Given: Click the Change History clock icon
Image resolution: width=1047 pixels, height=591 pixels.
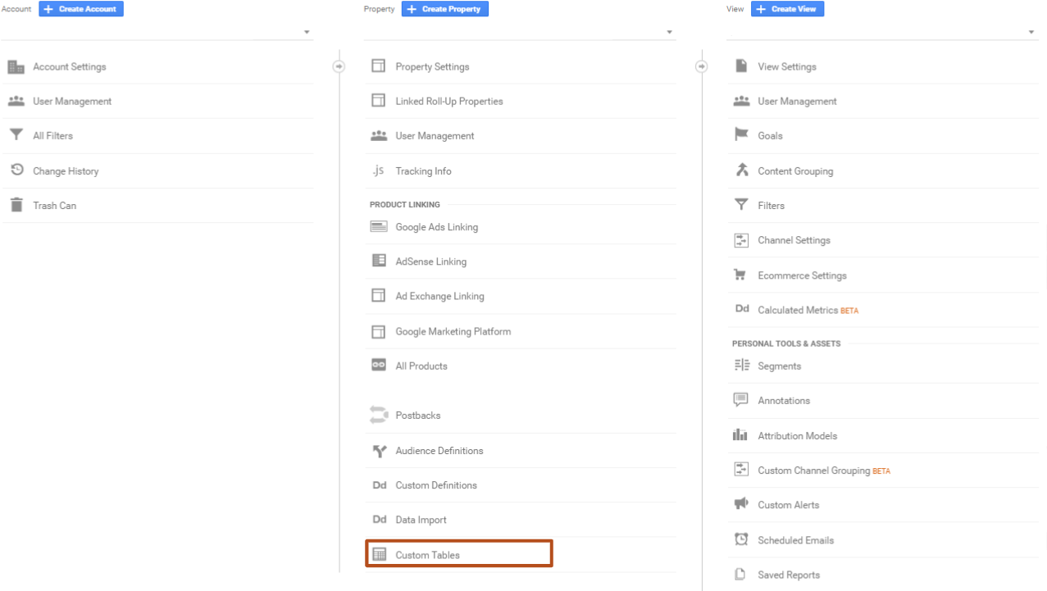Looking at the screenshot, I should (x=16, y=170).
